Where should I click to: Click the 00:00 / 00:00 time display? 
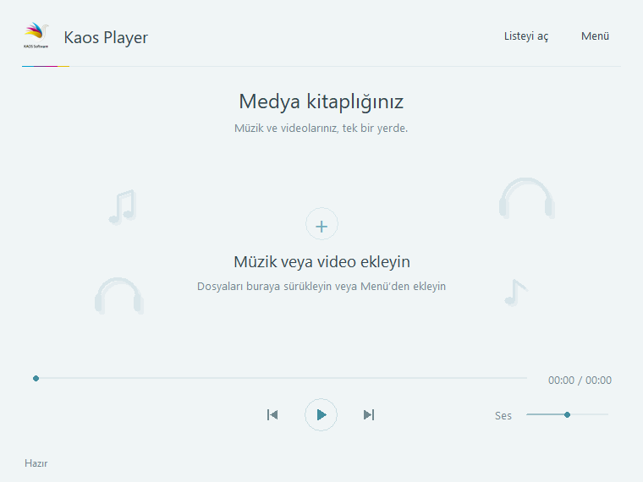580,381
